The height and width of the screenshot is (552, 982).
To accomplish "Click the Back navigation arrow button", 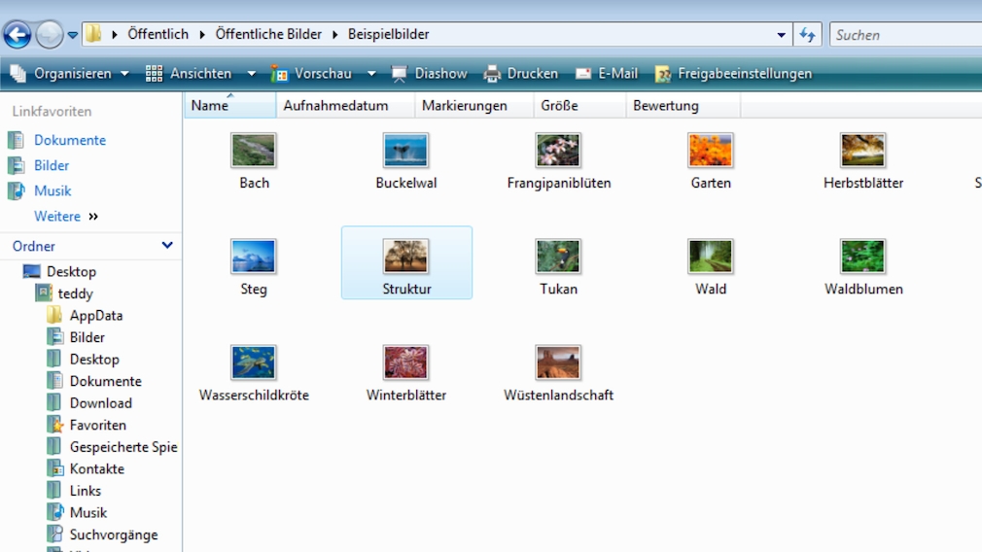I will (18, 35).
